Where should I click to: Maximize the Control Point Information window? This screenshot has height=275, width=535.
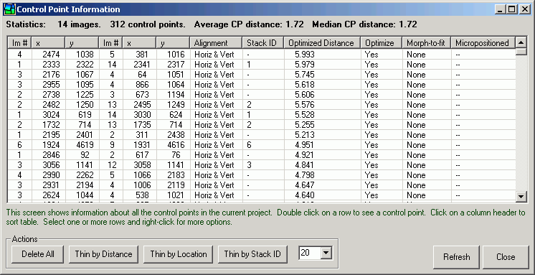tap(511, 9)
